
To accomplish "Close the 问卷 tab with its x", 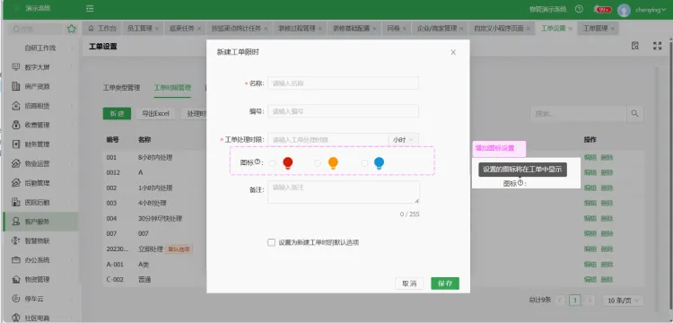I will pyautogui.click(x=405, y=29).
